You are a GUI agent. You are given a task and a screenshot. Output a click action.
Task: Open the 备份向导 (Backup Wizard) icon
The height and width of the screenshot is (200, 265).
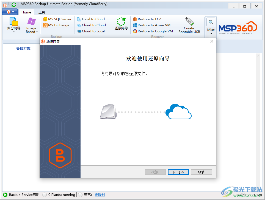coord(13,25)
